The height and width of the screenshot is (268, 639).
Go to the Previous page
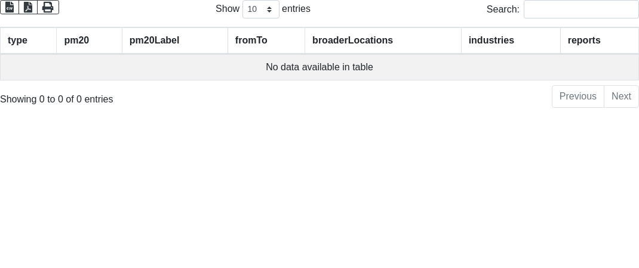(x=577, y=96)
